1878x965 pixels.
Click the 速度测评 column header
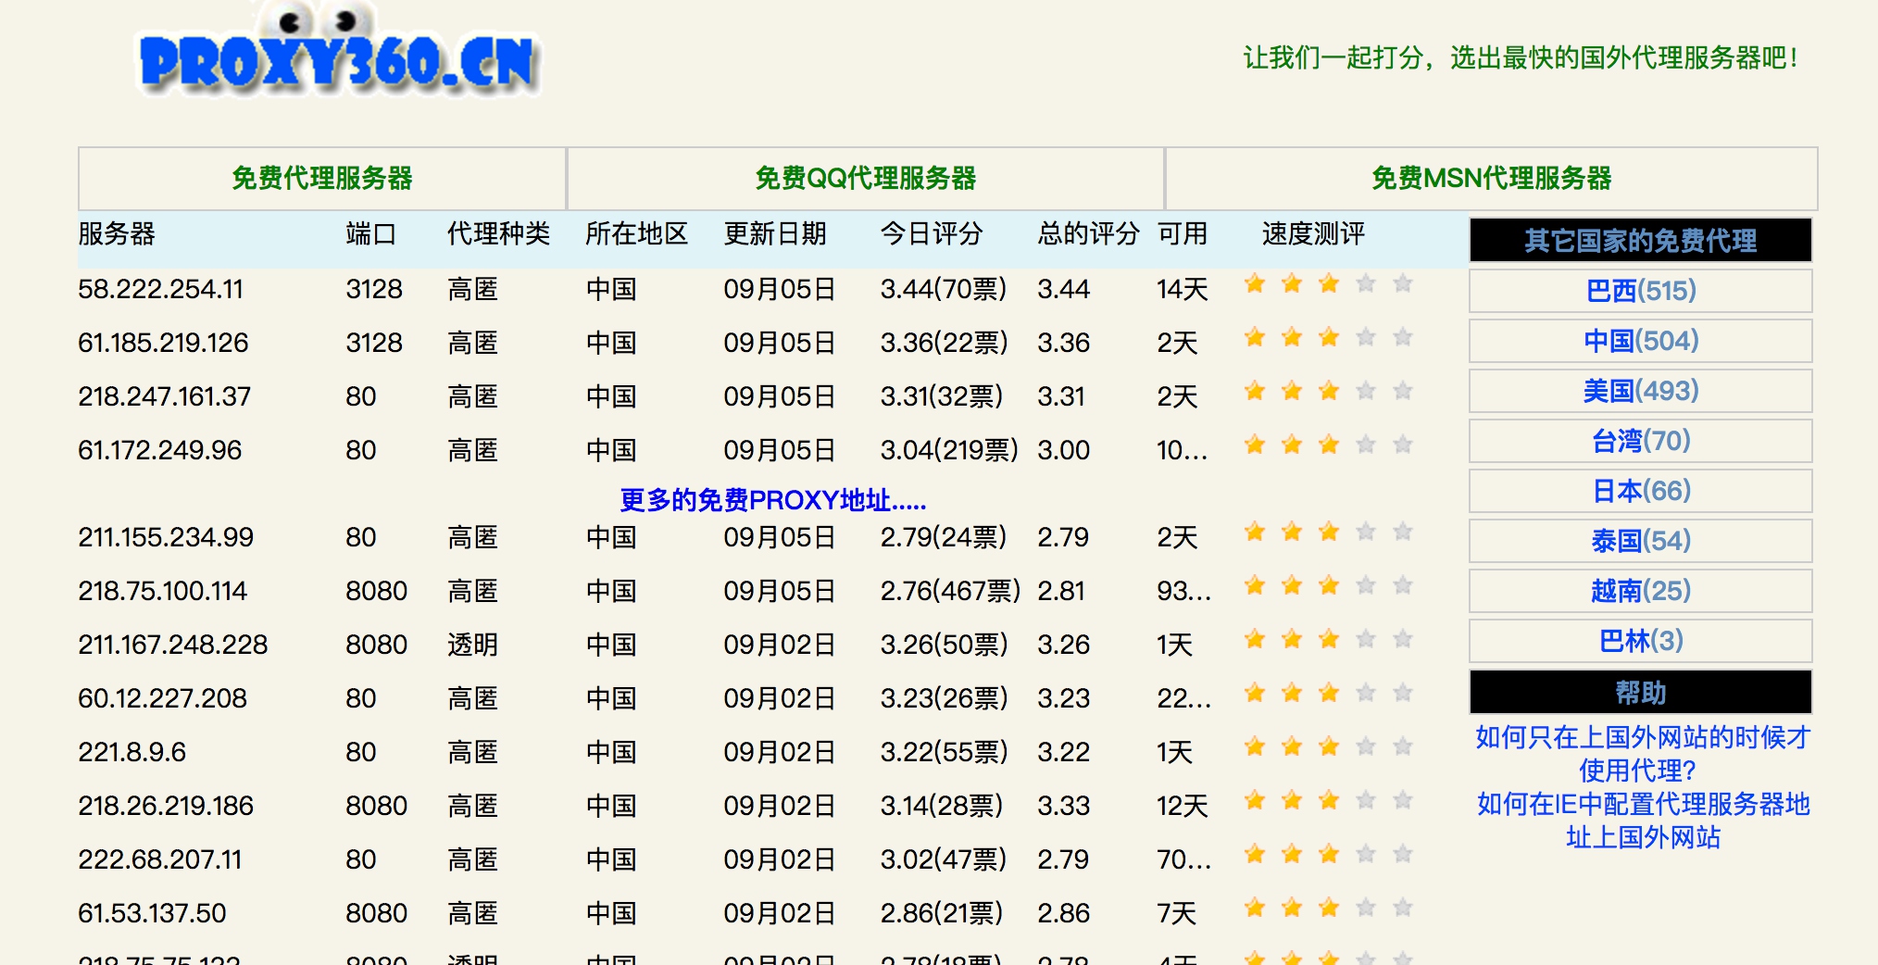pyautogui.click(x=1313, y=233)
